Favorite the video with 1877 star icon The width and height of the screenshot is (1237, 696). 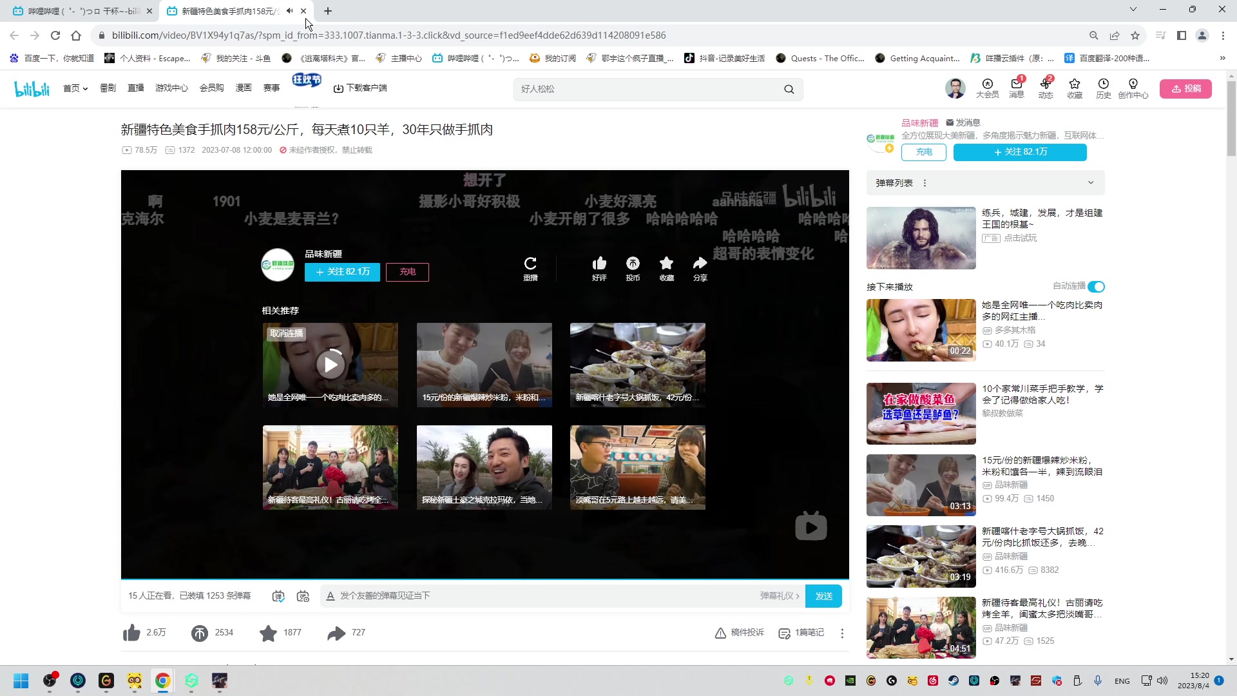click(268, 633)
